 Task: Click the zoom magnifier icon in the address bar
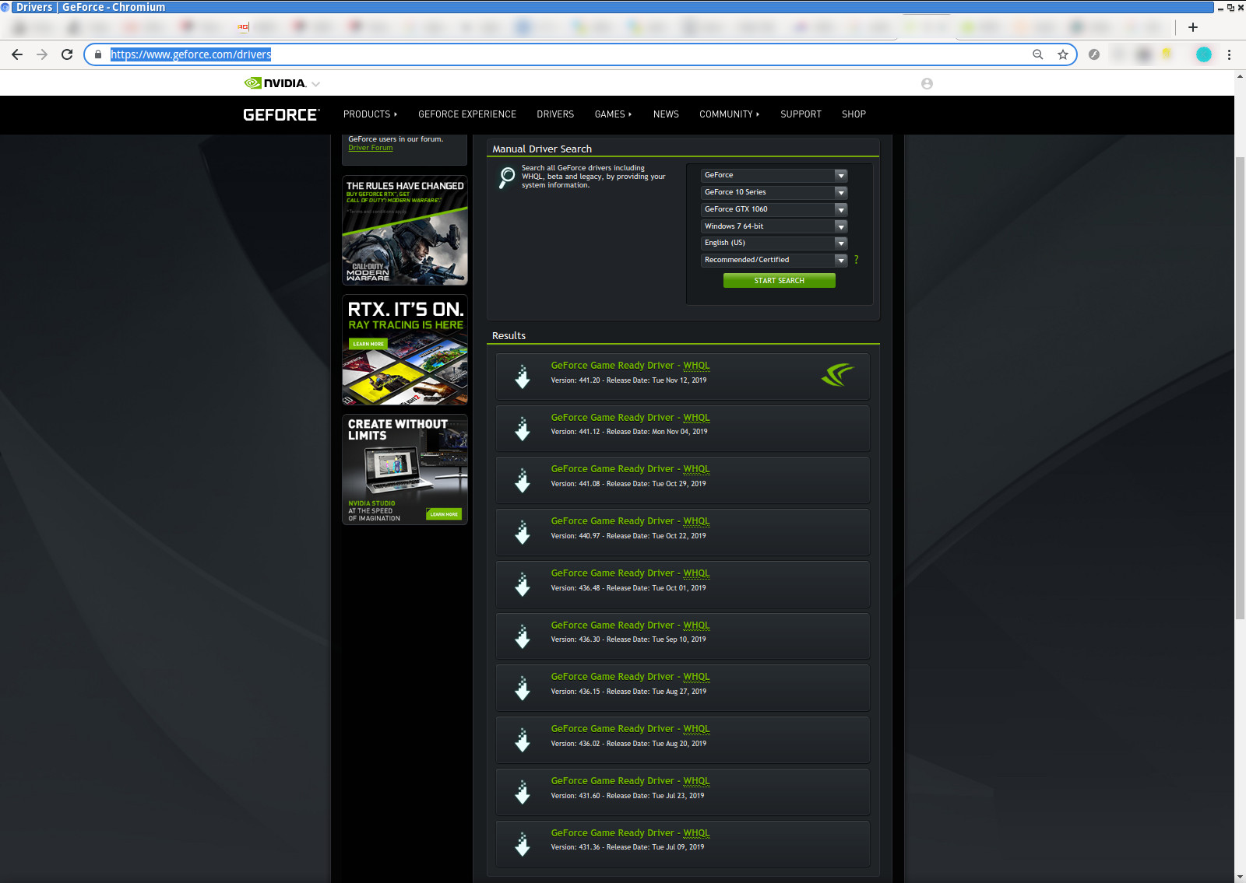[x=1037, y=54]
